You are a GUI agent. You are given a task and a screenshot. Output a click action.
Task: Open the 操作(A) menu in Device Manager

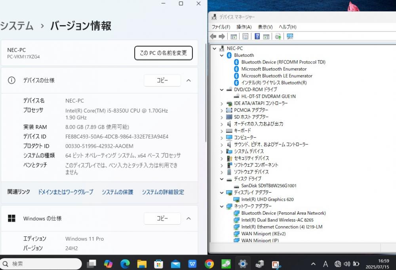(244, 27)
